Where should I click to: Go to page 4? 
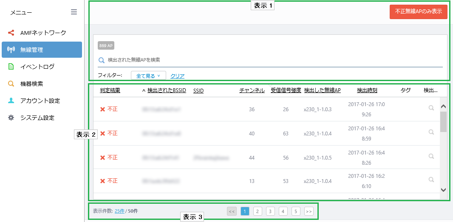[x=283, y=211]
